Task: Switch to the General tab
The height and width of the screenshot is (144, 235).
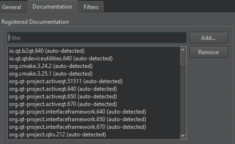Action: click(13, 7)
